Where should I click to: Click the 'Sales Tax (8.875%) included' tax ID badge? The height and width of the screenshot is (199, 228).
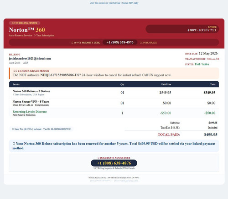coord(41,129)
